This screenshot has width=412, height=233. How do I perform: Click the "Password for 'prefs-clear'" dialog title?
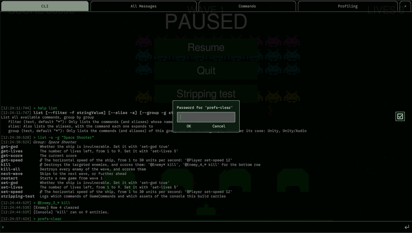point(205,108)
